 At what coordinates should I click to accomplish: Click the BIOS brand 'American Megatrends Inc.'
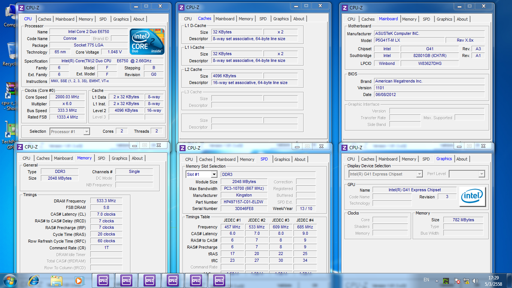click(429, 81)
